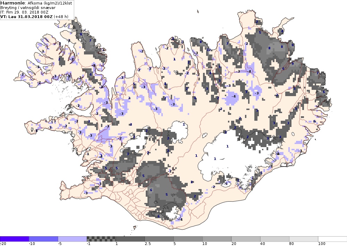Click the text 'Breyting í vatnsgildi snævar'
Screen dimensions: 347x246
[28, 8]
